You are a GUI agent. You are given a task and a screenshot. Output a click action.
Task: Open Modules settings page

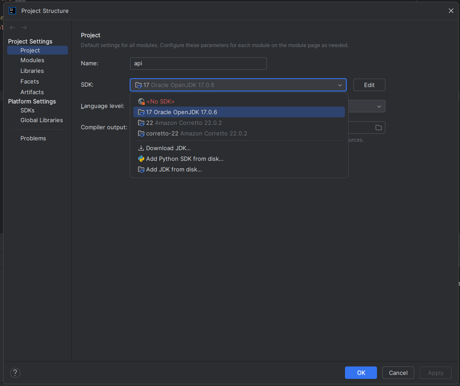tap(32, 60)
